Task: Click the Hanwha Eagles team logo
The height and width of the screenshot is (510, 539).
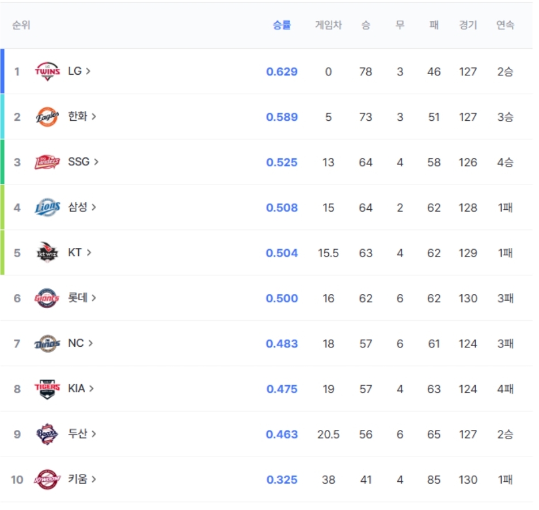Action: click(x=47, y=117)
